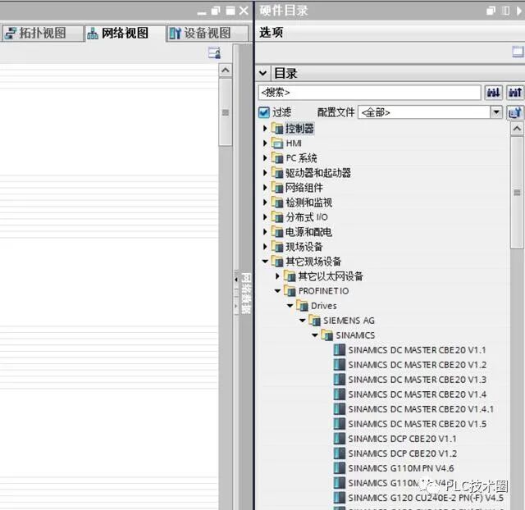
Task: Select the HMI folder icon
Action: (277, 143)
